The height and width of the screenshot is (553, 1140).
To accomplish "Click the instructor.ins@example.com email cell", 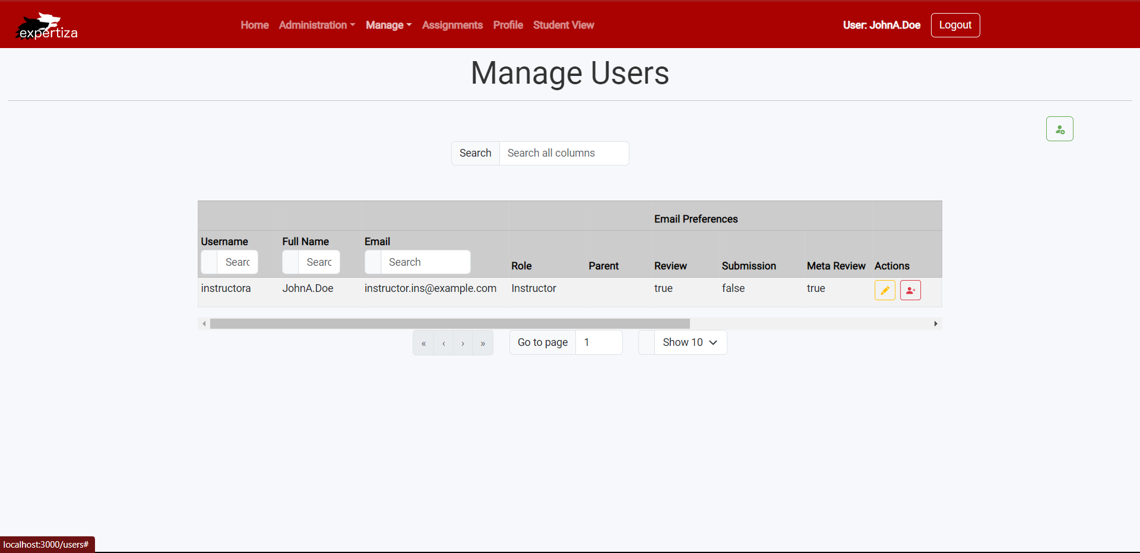I will click(x=430, y=288).
